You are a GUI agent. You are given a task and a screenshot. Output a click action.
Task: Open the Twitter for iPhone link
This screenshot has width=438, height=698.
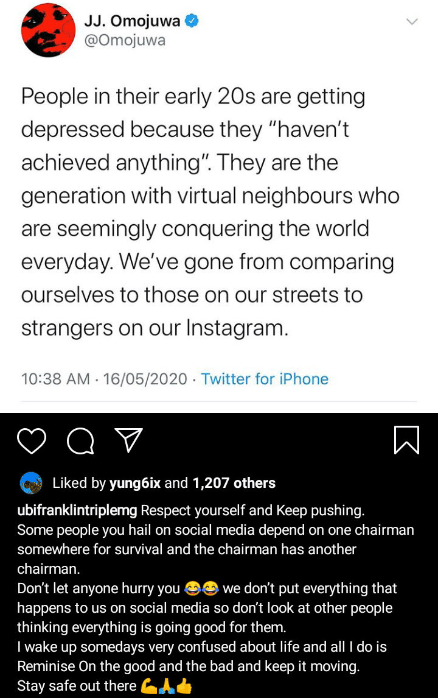click(265, 379)
